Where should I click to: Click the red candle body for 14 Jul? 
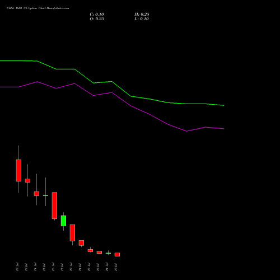36,194
